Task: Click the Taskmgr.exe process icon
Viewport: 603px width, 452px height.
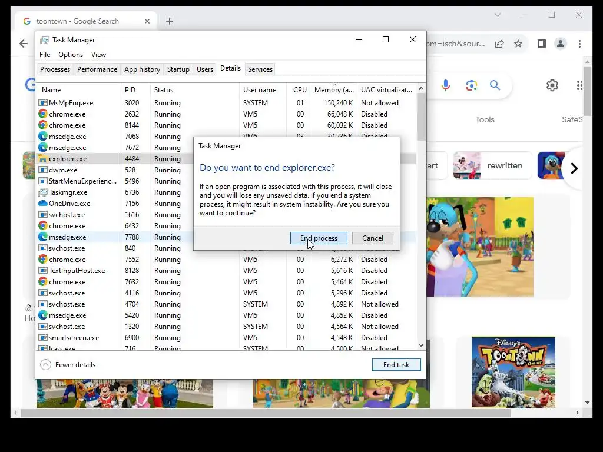Action: (42, 192)
